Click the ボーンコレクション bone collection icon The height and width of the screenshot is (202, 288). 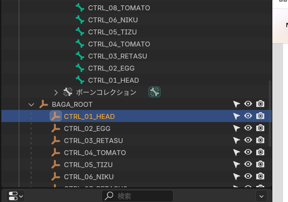[x=68, y=93]
